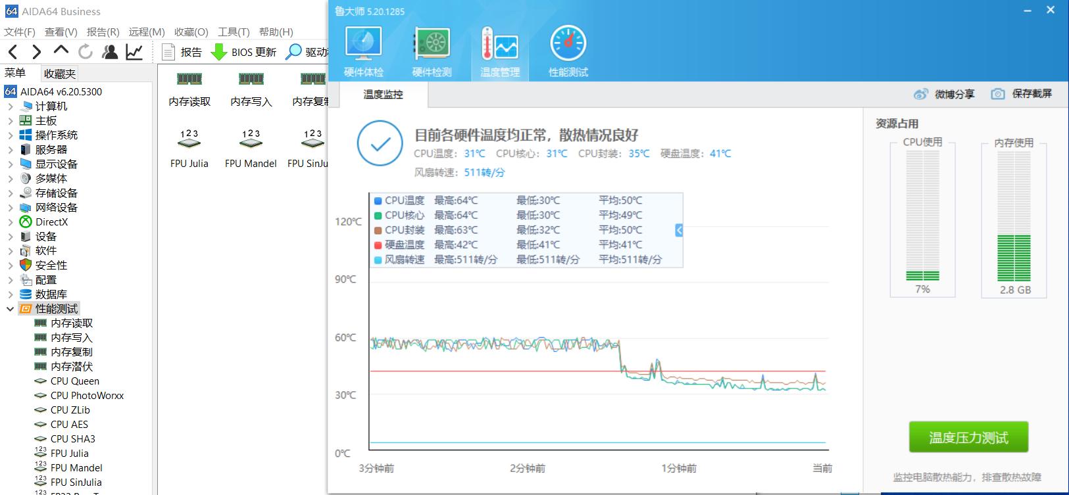Go back with AIDA64 back arrow
The height and width of the screenshot is (495, 1069).
point(13,52)
